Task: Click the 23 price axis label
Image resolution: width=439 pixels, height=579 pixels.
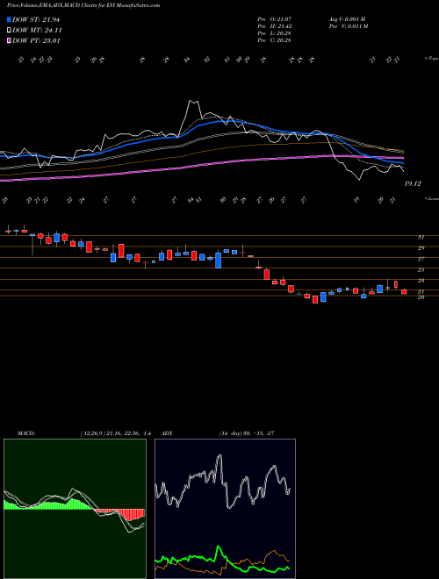Action: [x=421, y=281]
